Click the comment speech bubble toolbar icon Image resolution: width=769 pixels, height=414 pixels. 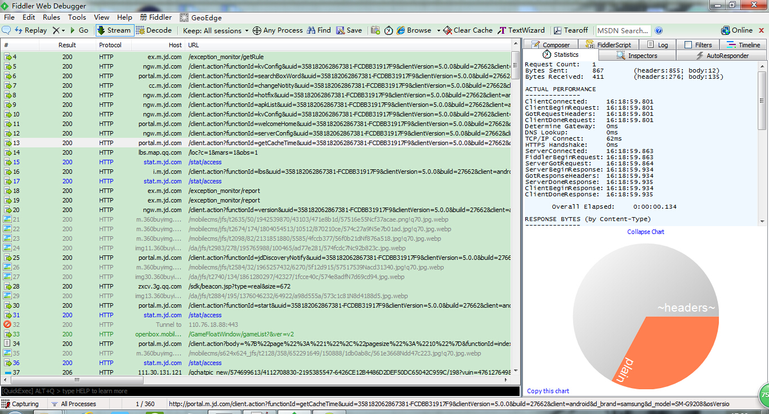click(6, 30)
